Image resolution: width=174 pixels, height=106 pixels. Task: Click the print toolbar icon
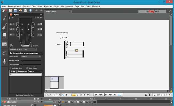pos(25,11)
